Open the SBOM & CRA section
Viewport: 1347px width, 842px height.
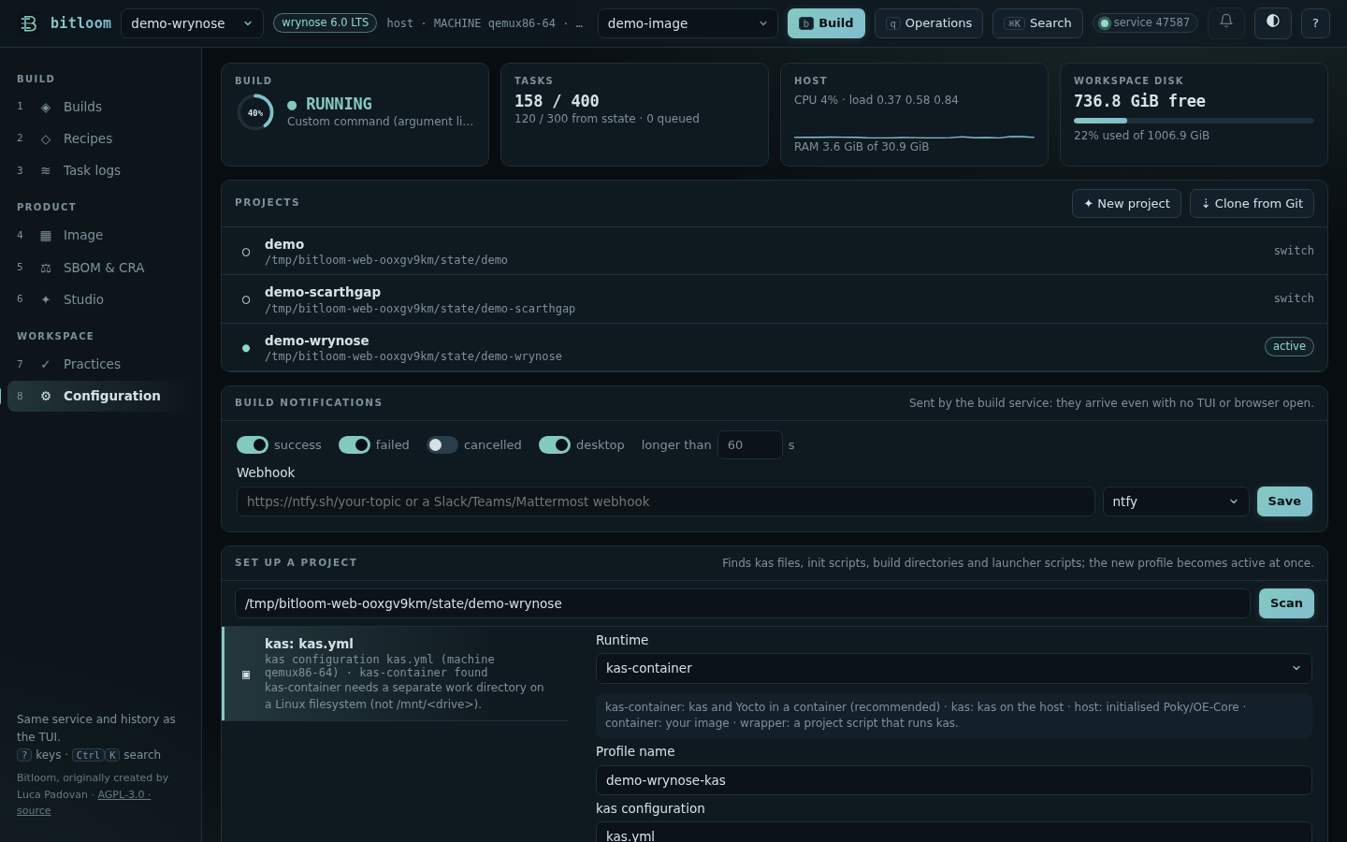coord(101,269)
